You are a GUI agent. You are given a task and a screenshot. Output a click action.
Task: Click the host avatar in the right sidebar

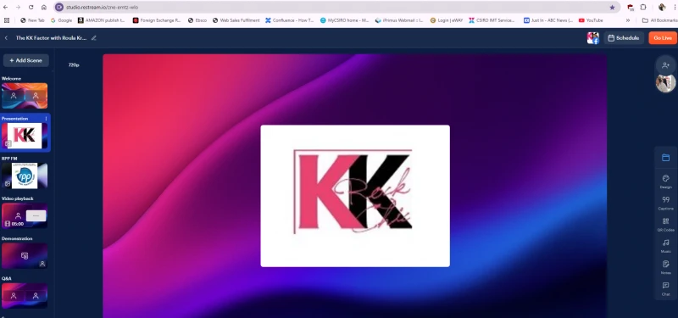(x=665, y=83)
